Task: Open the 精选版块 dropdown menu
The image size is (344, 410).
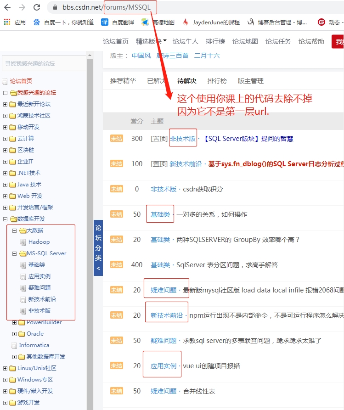Action: pyautogui.click(x=151, y=41)
